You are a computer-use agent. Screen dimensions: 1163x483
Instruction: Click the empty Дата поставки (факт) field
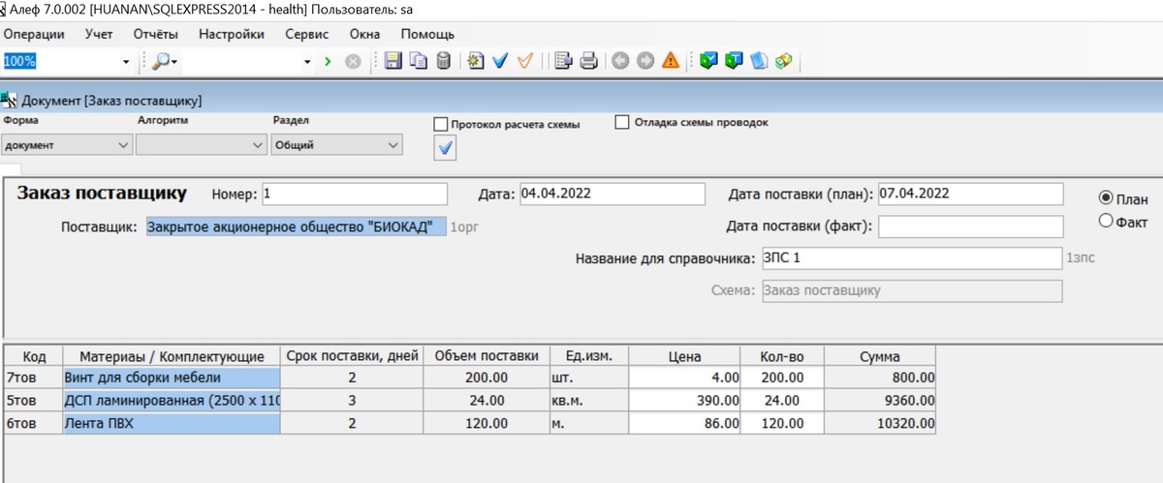click(971, 226)
